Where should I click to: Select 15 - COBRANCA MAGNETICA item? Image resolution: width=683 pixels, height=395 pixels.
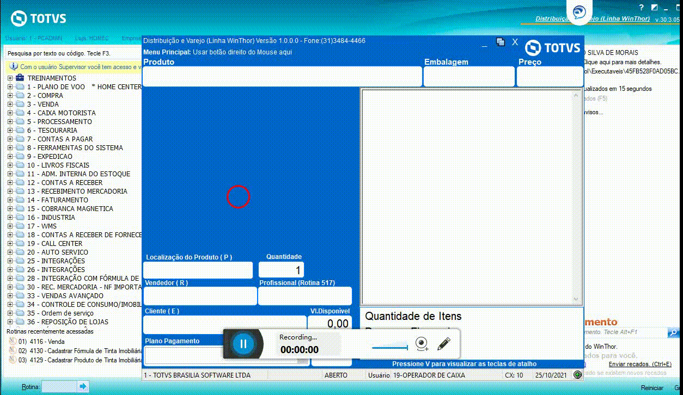[70, 208]
